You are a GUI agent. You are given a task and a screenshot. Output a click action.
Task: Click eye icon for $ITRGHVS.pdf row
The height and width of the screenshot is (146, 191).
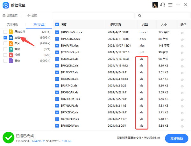[183, 52]
